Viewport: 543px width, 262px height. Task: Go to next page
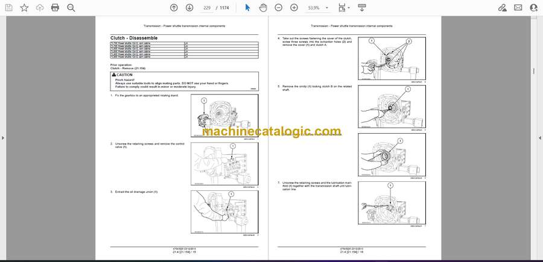(189, 8)
